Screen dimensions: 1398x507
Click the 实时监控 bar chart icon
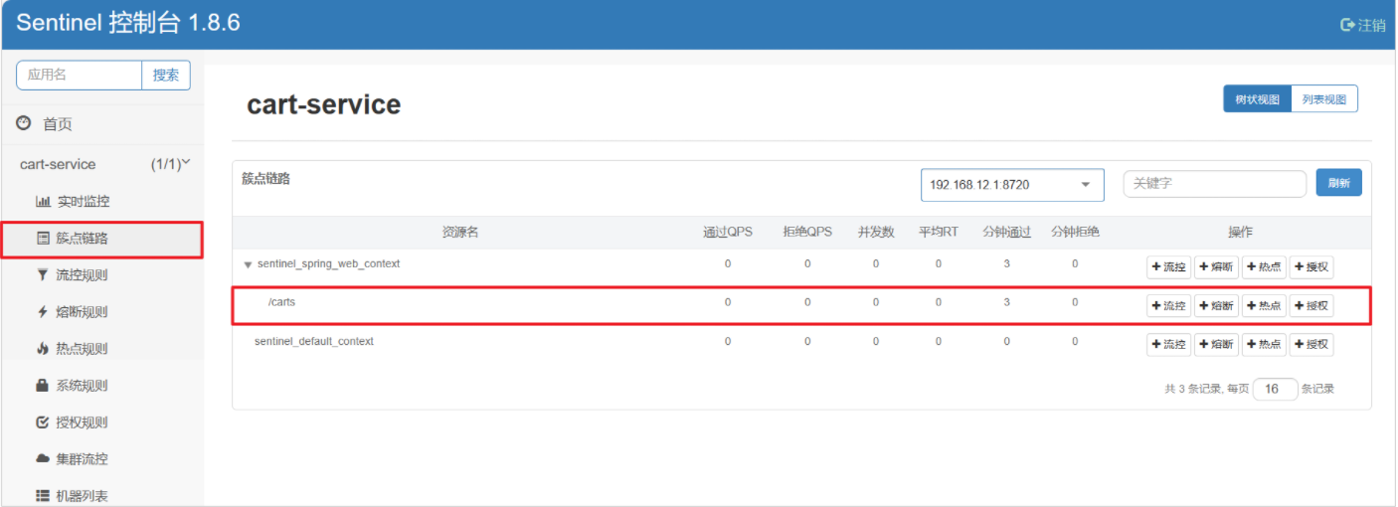pyautogui.click(x=43, y=201)
